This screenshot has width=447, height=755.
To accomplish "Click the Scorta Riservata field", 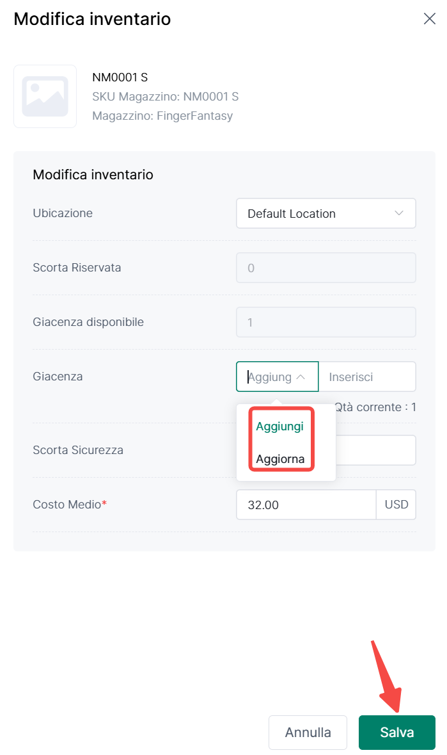I will click(x=325, y=268).
